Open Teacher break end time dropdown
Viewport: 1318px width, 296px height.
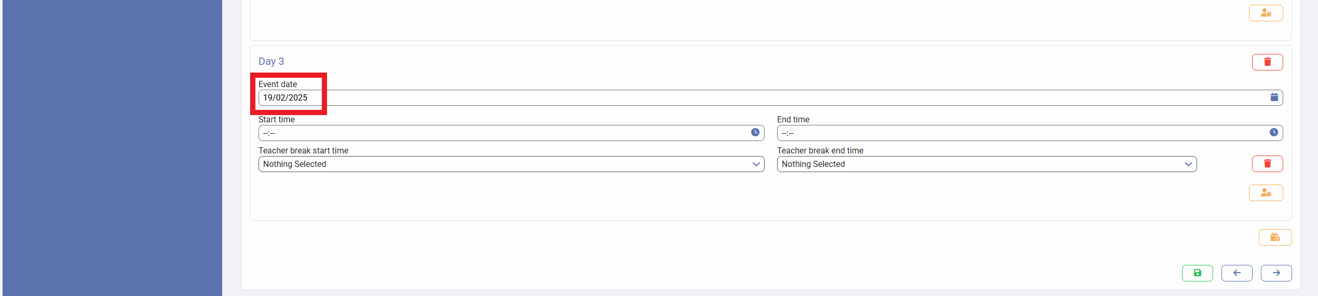click(x=986, y=164)
